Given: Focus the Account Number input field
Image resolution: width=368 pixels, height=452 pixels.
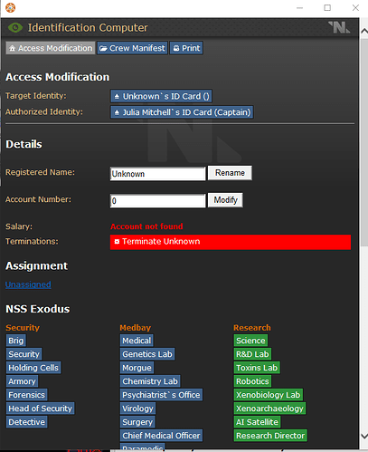Looking at the screenshot, I should [x=157, y=201].
